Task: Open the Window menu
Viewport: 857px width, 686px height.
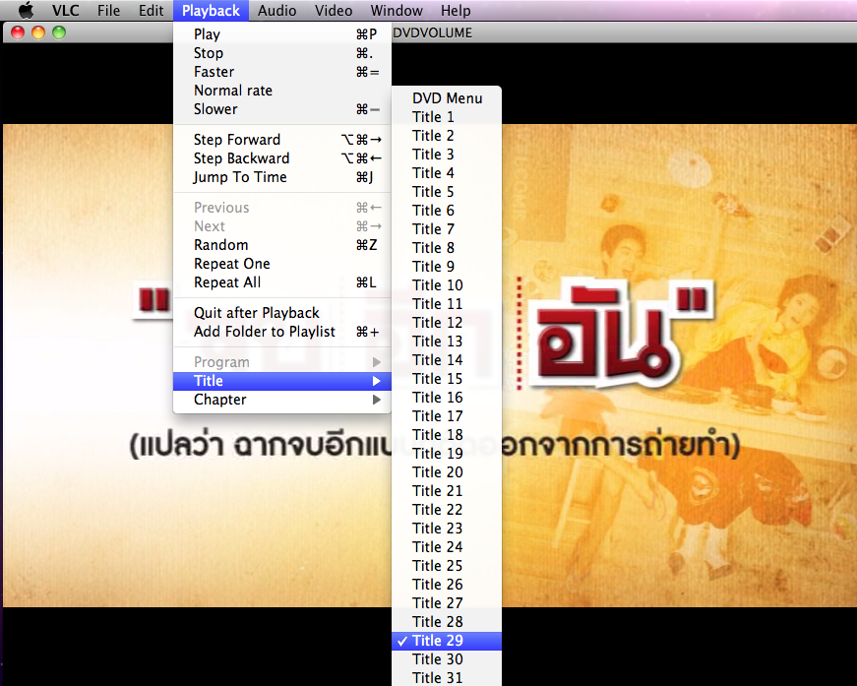Action: [x=397, y=11]
